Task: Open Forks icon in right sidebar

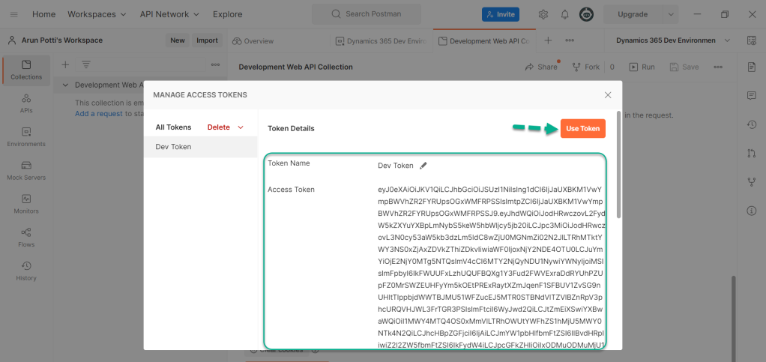Action: tap(751, 182)
